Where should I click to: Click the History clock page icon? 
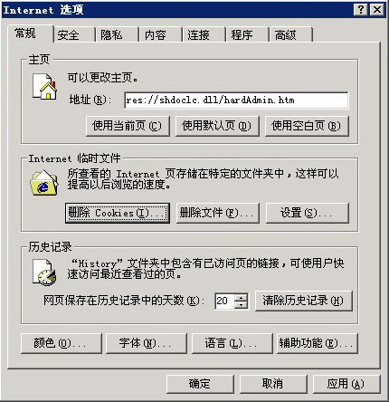point(44,272)
